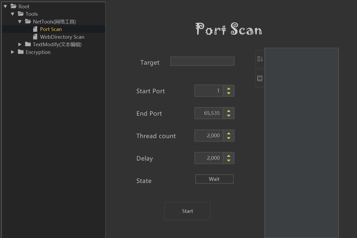Click the Port Scan file icon

[35, 29]
